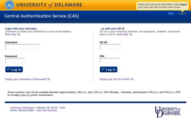Select Logout in the blue header

pos(182,13)
